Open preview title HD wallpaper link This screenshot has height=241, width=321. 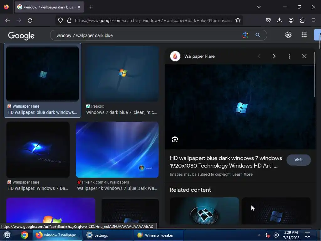pyautogui.click(x=226, y=162)
